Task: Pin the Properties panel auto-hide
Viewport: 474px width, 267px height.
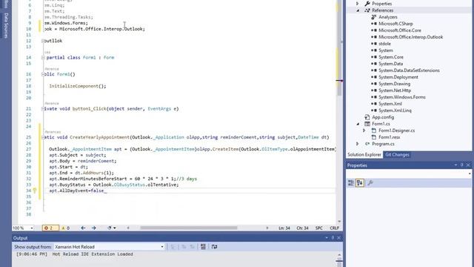Action: point(462,165)
